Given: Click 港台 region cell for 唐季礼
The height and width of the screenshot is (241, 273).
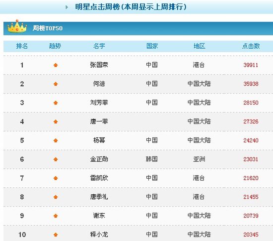Looking at the screenshot, I should (199, 197).
